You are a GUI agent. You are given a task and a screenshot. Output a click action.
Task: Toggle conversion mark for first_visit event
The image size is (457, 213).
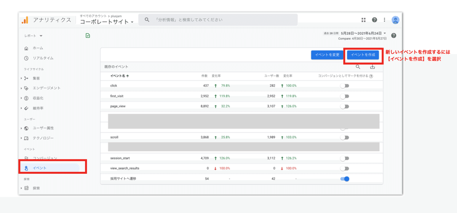(x=345, y=96)
